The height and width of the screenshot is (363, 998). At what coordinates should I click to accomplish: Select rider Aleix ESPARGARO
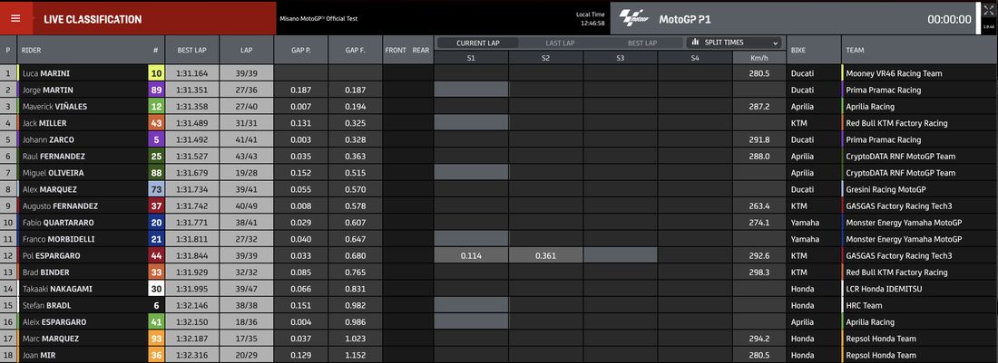[x=54, y=321]
